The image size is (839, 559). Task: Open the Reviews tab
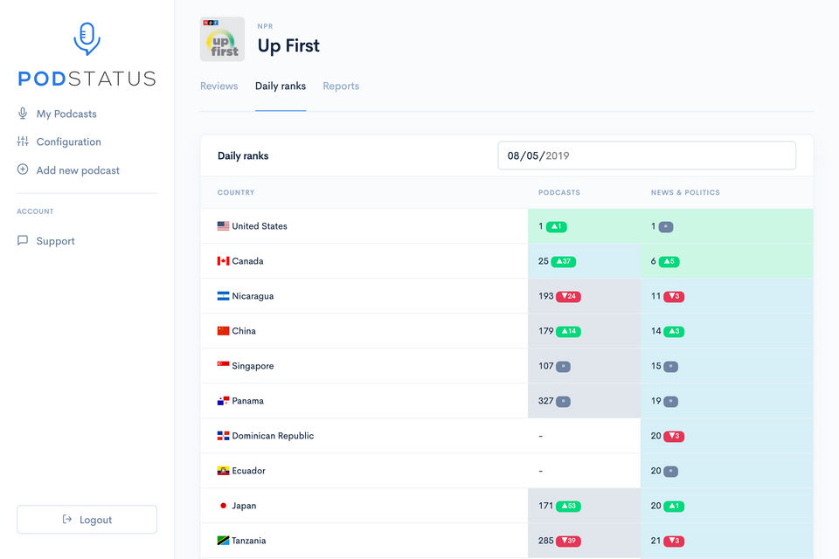(218, 86)
